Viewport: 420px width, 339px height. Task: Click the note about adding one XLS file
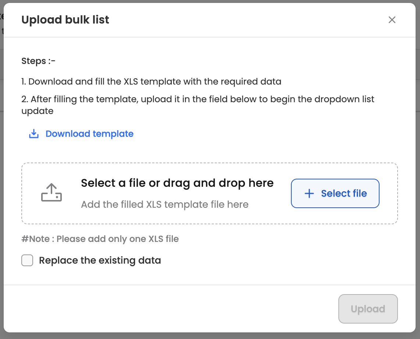(100, 239)
